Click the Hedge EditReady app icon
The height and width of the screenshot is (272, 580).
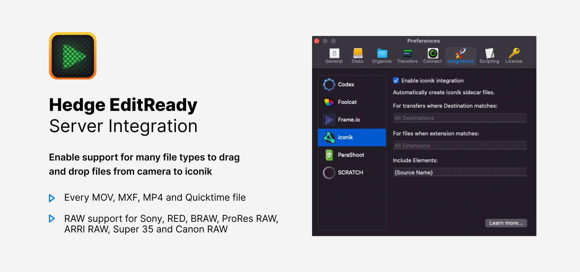(x=72, y=56)
